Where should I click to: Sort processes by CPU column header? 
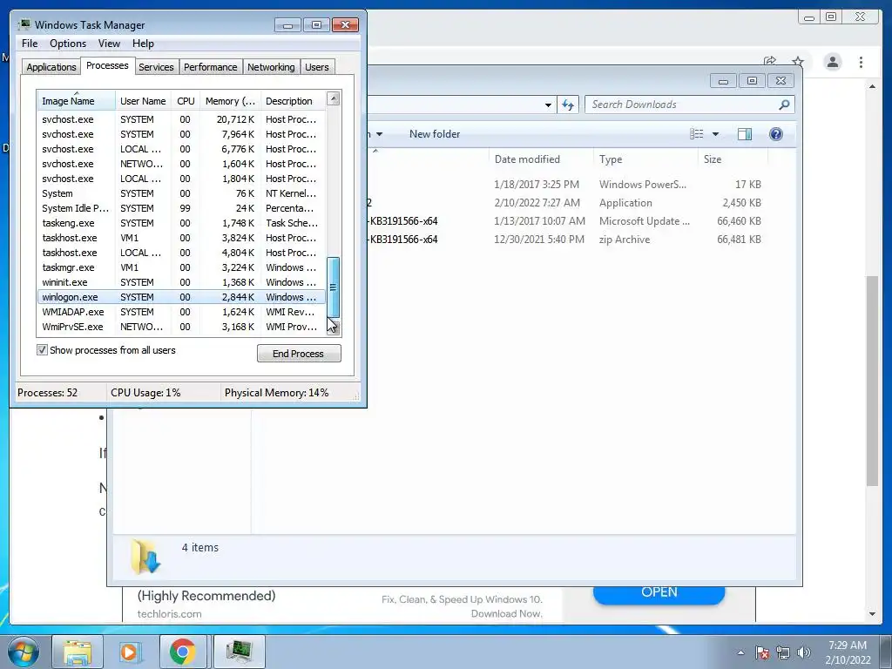[186, 101]
